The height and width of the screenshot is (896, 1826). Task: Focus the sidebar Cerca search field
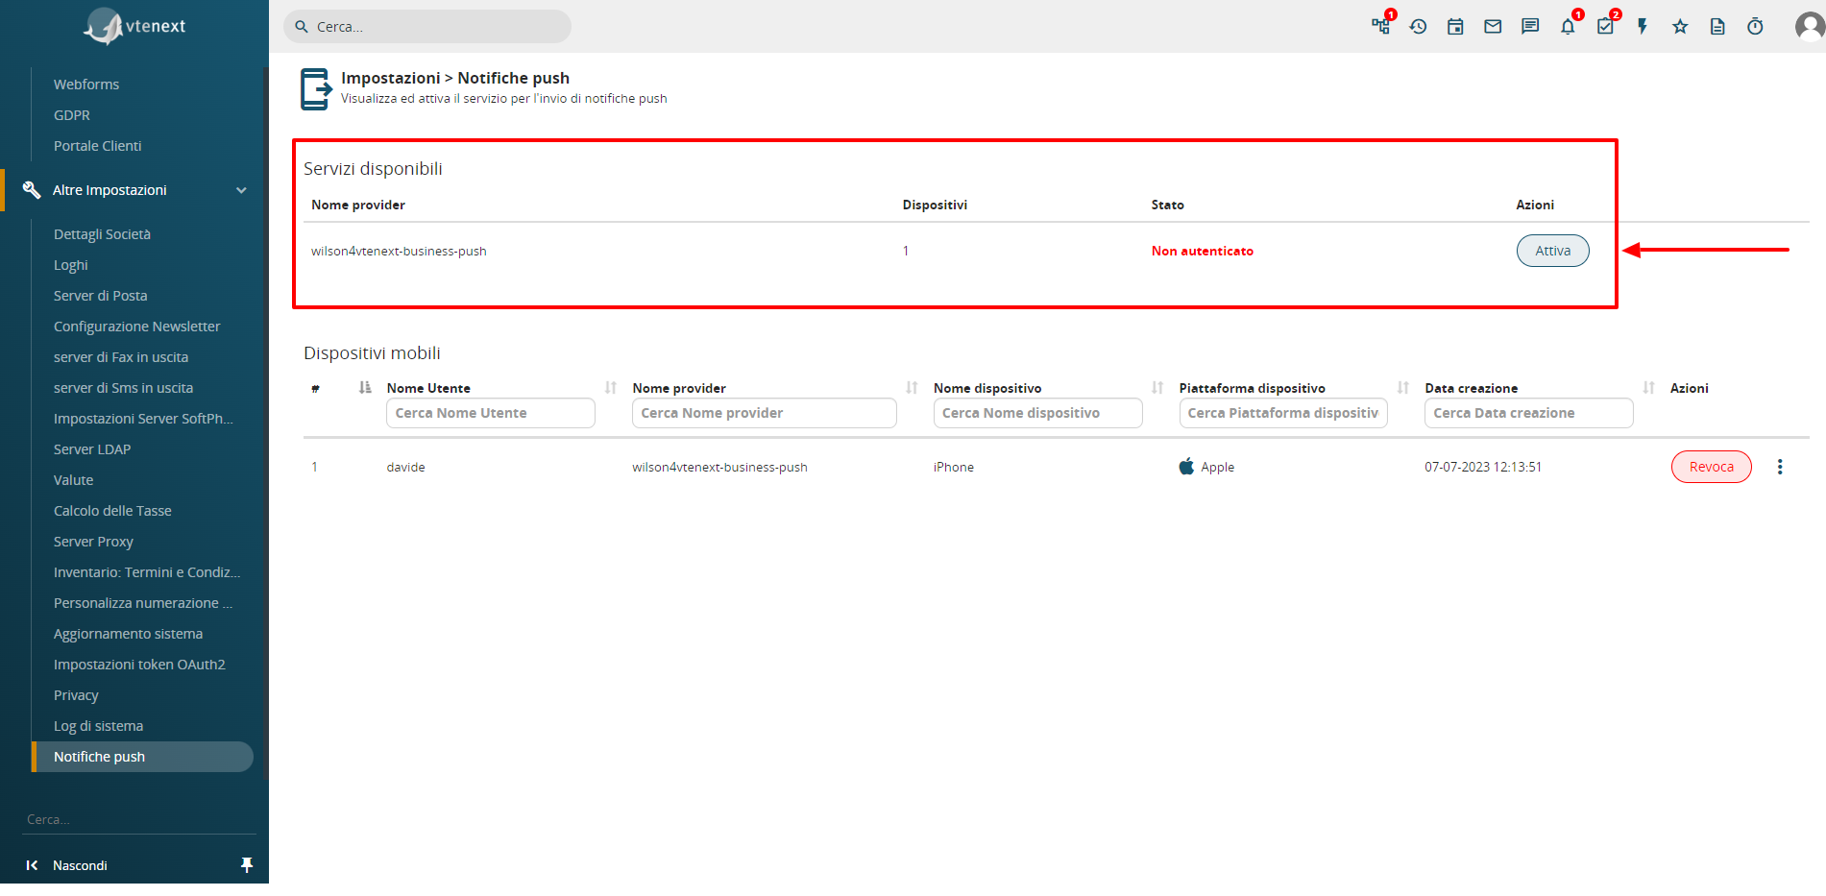coord(140,819)
